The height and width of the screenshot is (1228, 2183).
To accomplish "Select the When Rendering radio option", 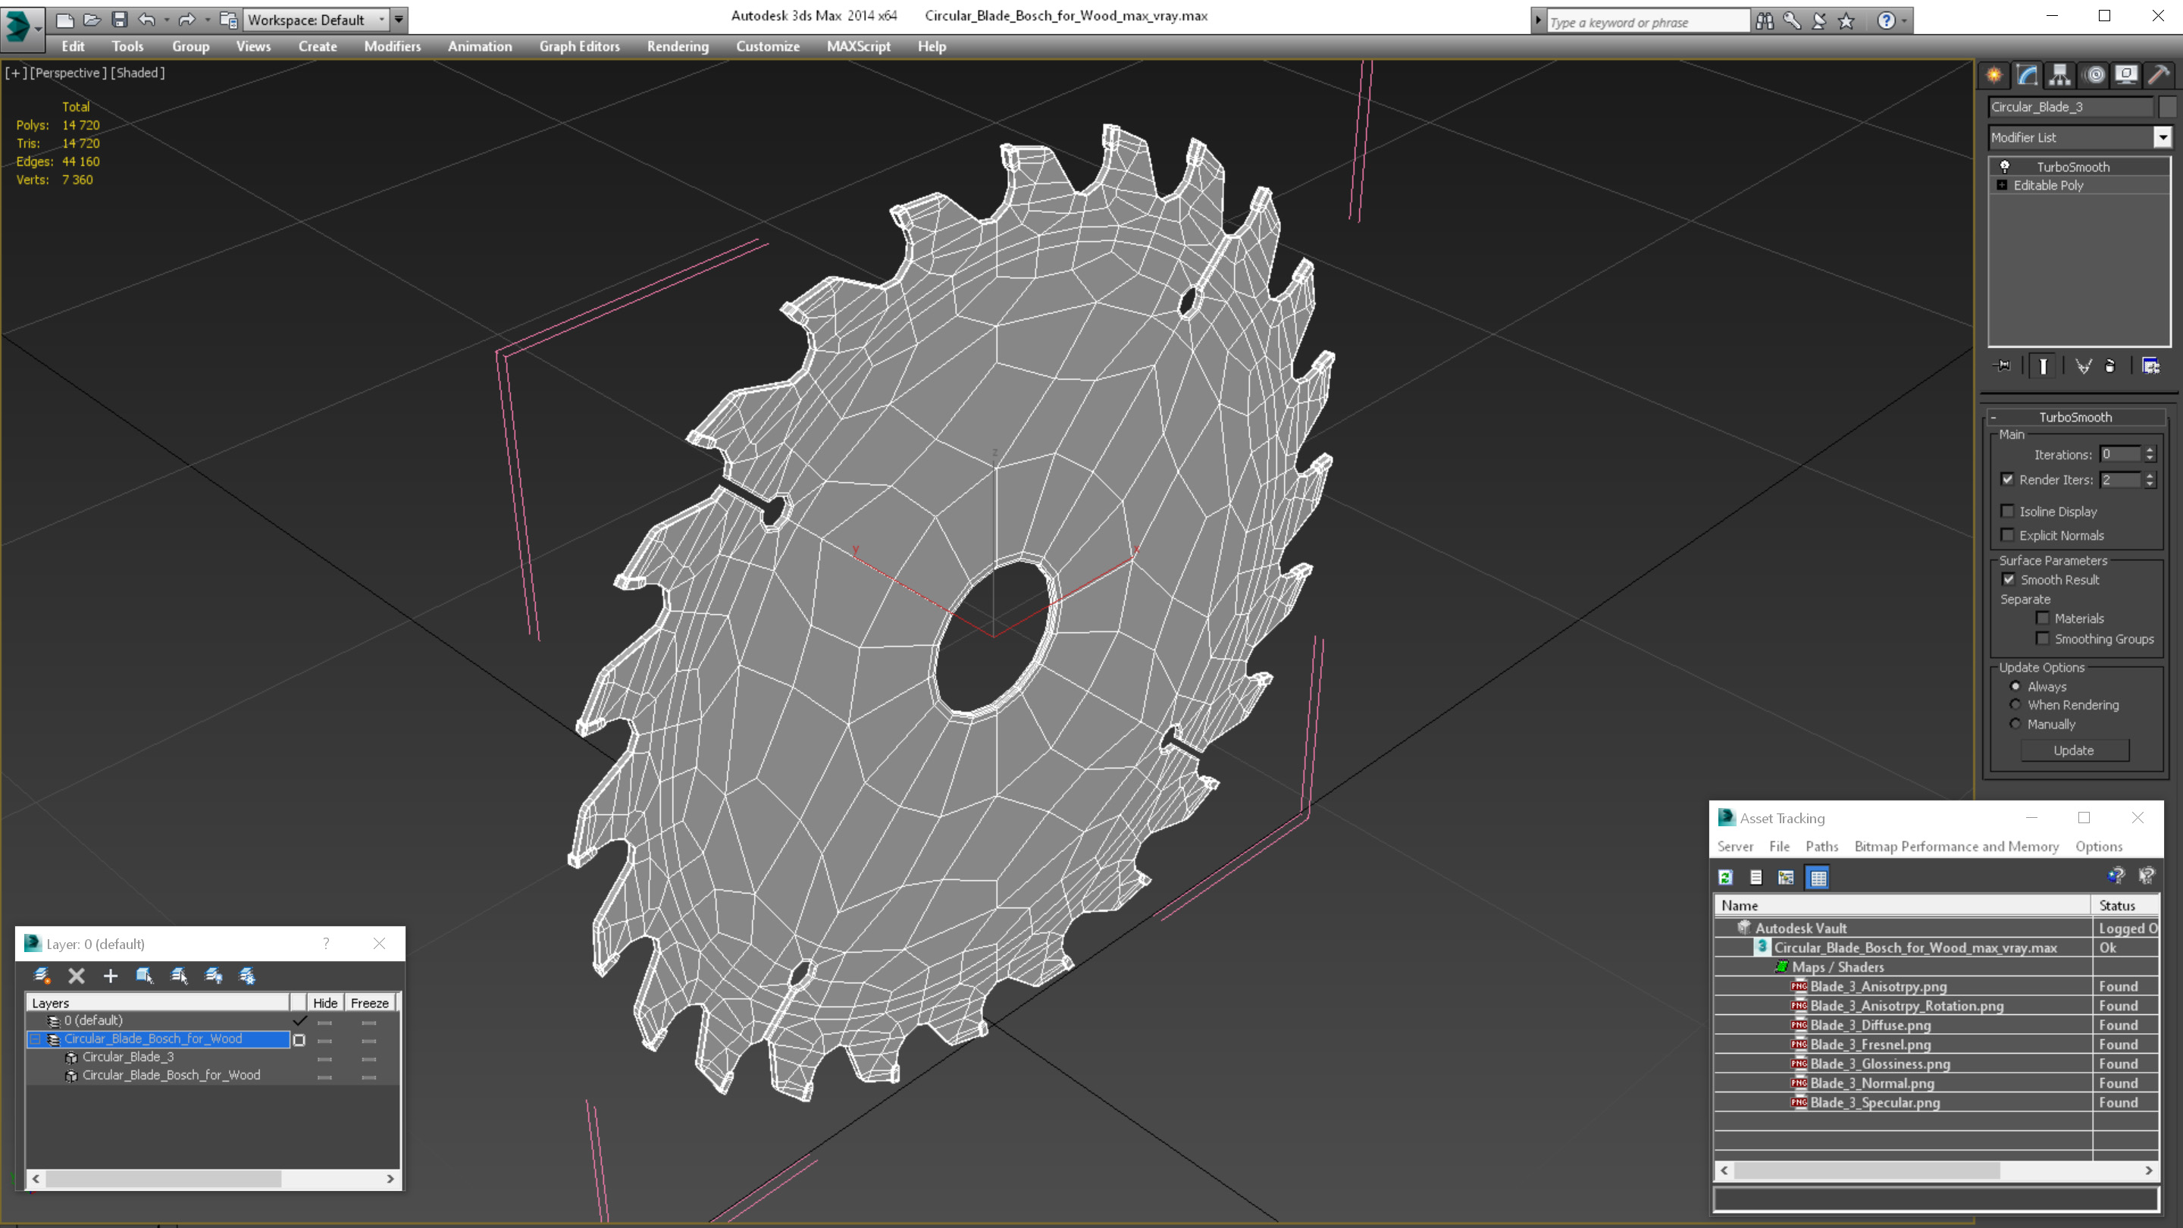I will [2015, 705].
